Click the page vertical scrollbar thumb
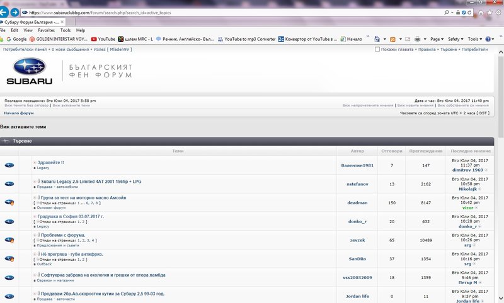This screenshot has height=303, width=504. point(501,97)
